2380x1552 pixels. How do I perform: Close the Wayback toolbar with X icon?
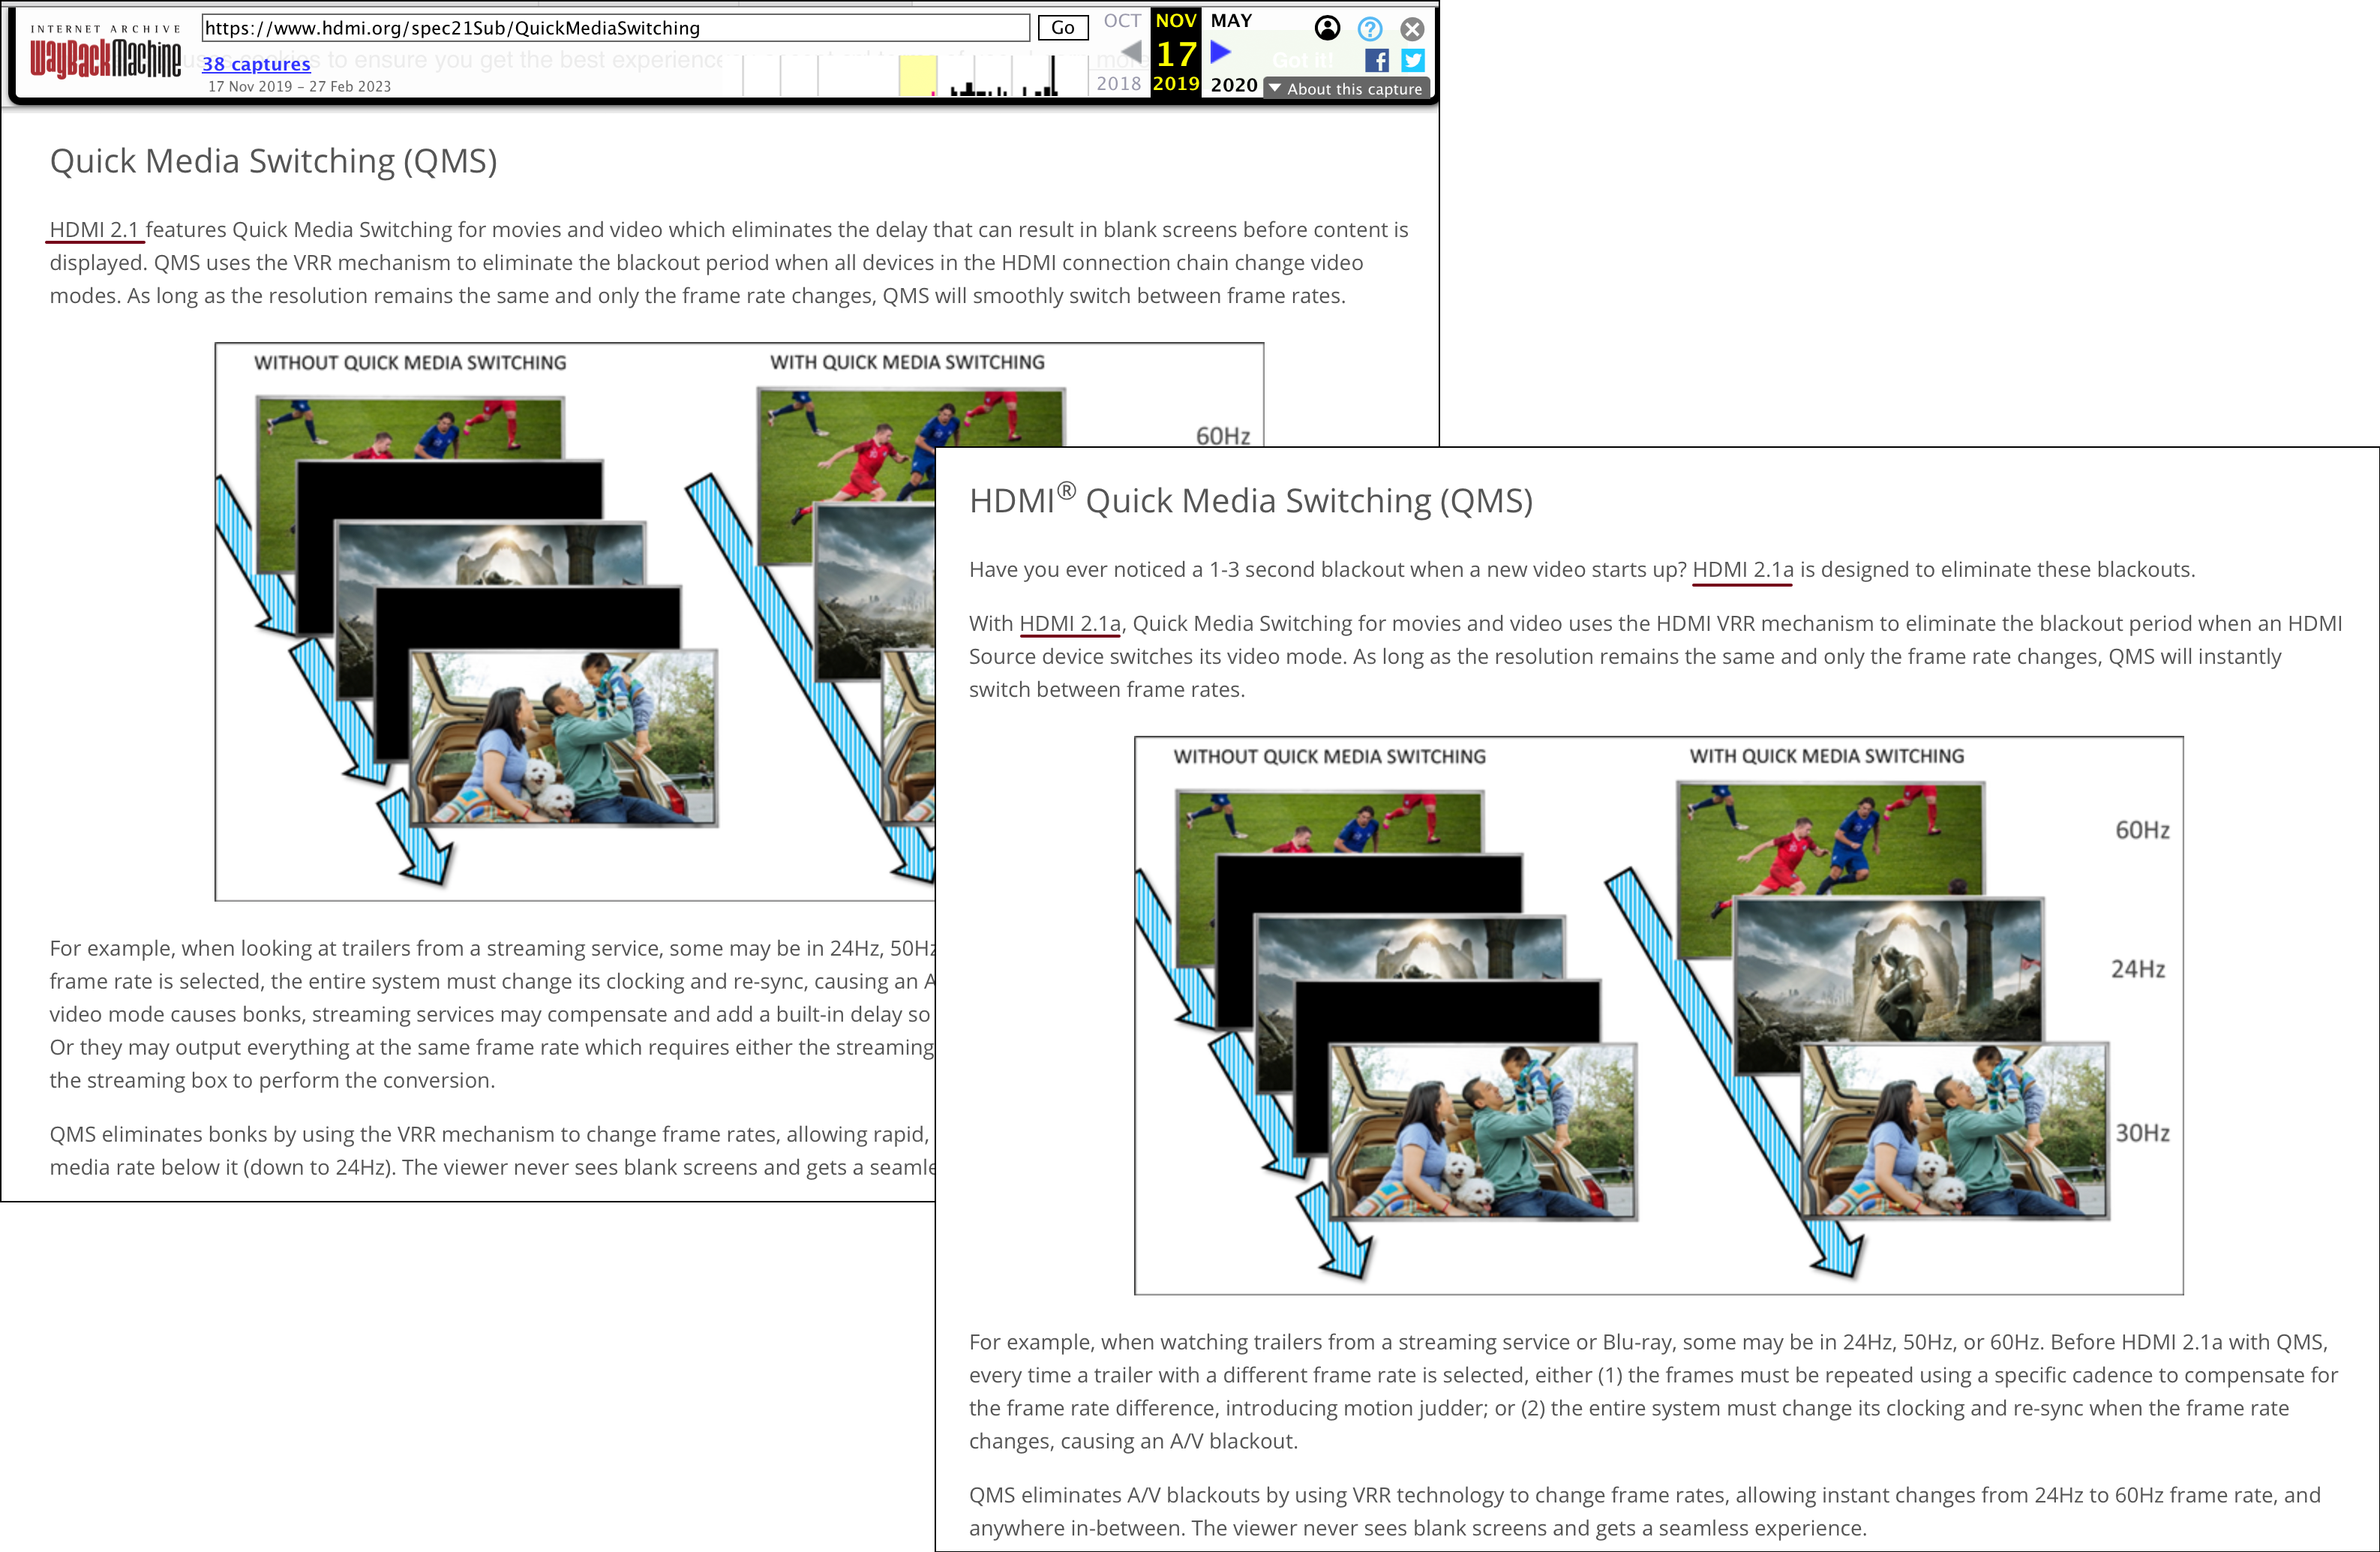(1412, 29)
